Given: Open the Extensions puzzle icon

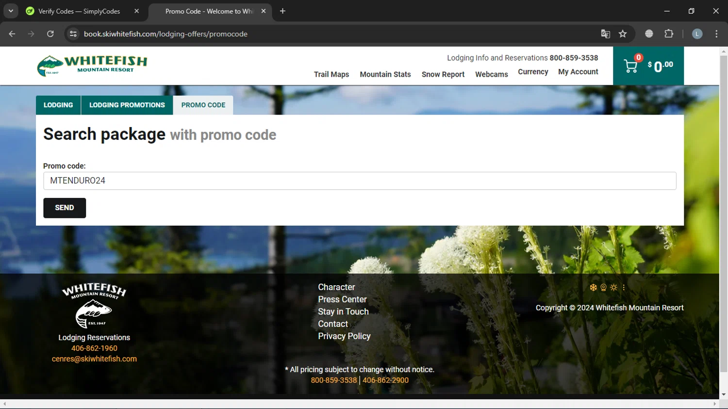Looking at the screenshot, I should coord(669,34).
